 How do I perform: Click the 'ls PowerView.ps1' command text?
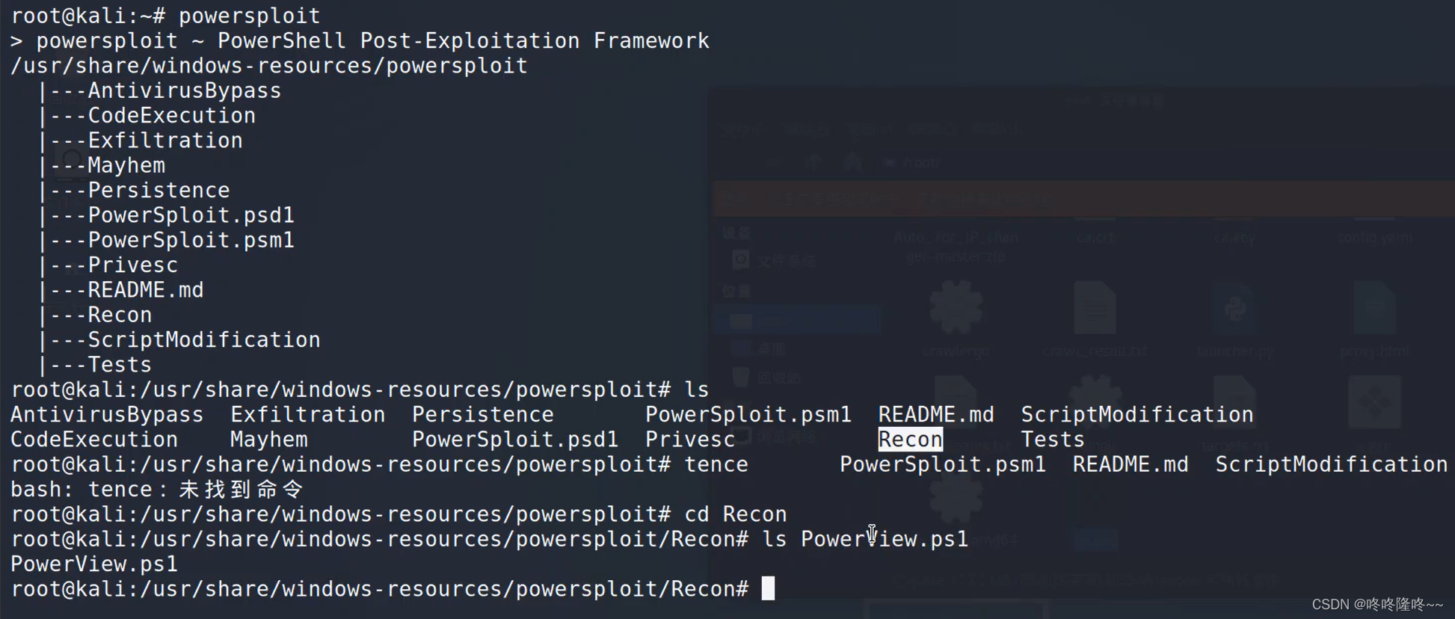click(x=865, y=539)
